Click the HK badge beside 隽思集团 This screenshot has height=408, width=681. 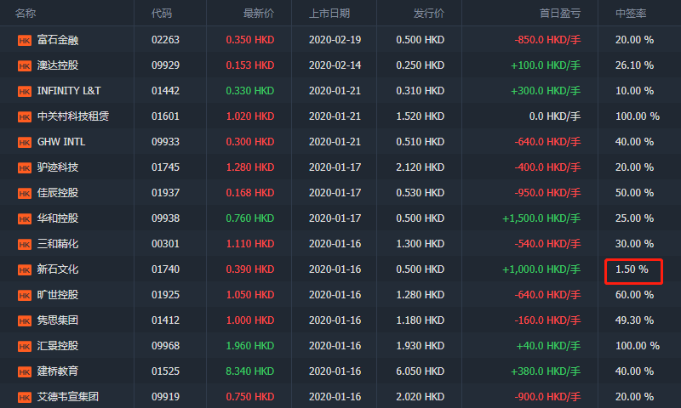coord(25,320)
